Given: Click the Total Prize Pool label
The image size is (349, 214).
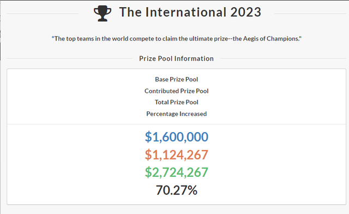Looking at the screenshot, I should click(x=177, y=102).
